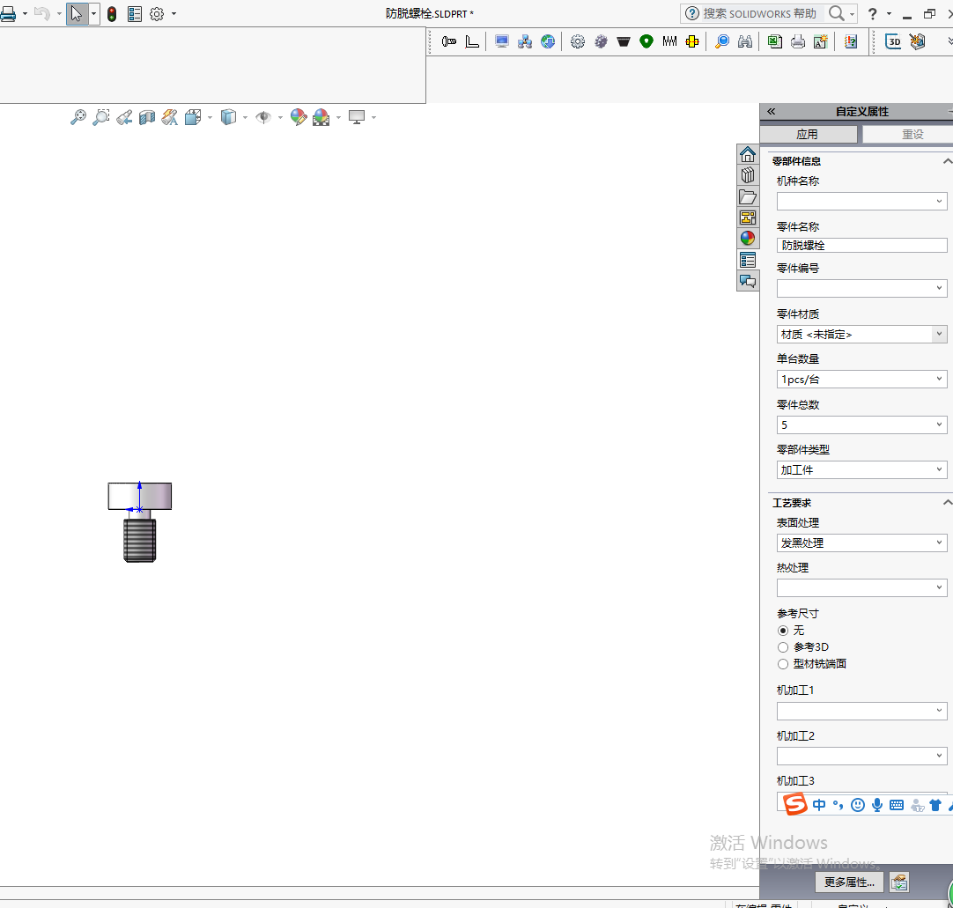This screenshot has height=908, width=953.
Task: Click the Sogou microphone voice input icon
Action: 877,805
